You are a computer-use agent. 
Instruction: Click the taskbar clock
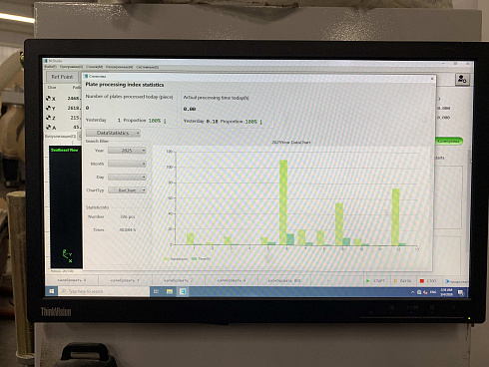tap(446, 292)
